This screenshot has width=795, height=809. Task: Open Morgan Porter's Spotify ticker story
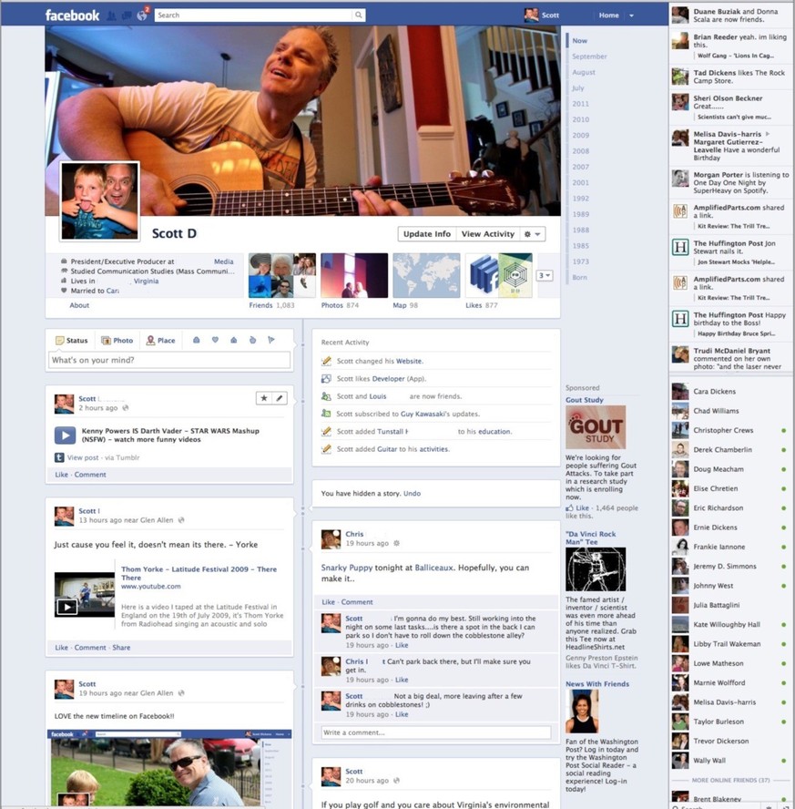[730, 182]
